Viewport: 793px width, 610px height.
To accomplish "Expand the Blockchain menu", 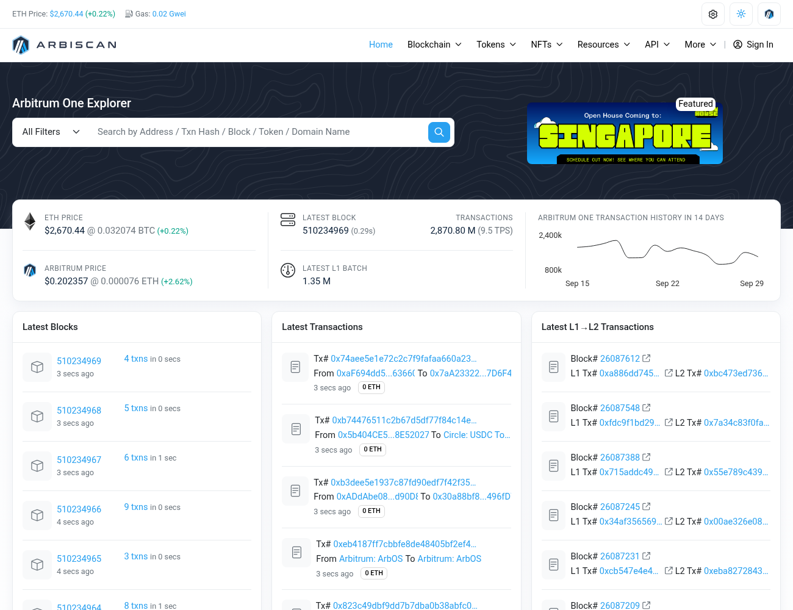I will coord(434,45).
